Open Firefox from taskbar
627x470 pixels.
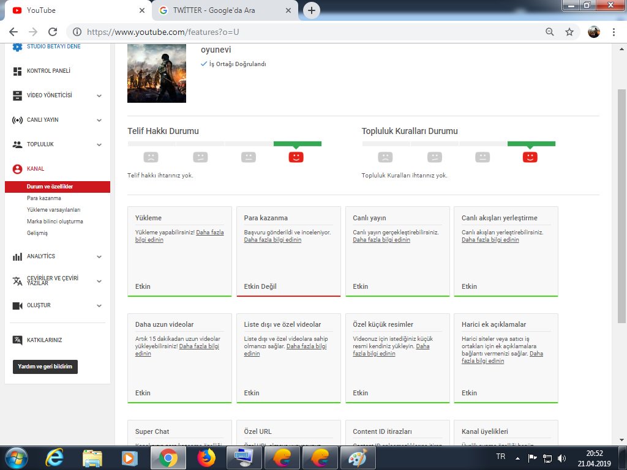[x=206, y=458]
